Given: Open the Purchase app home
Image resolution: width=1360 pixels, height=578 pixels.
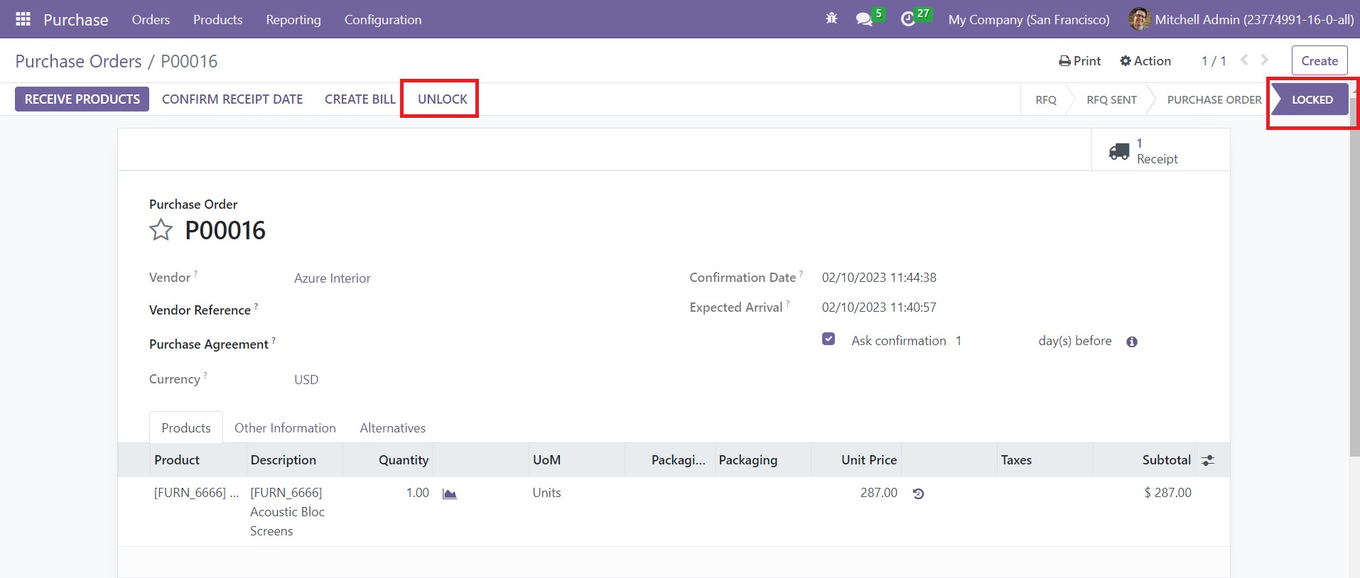Looking at the screenshot, I should click(x=75, y=20).
